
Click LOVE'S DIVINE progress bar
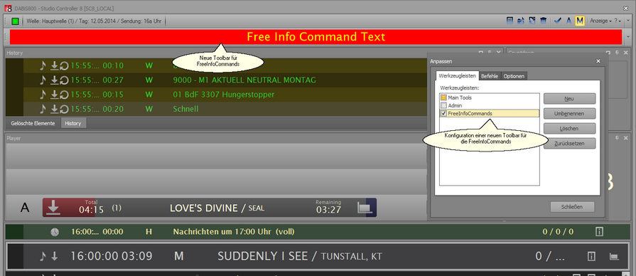(x=210, y=208)
